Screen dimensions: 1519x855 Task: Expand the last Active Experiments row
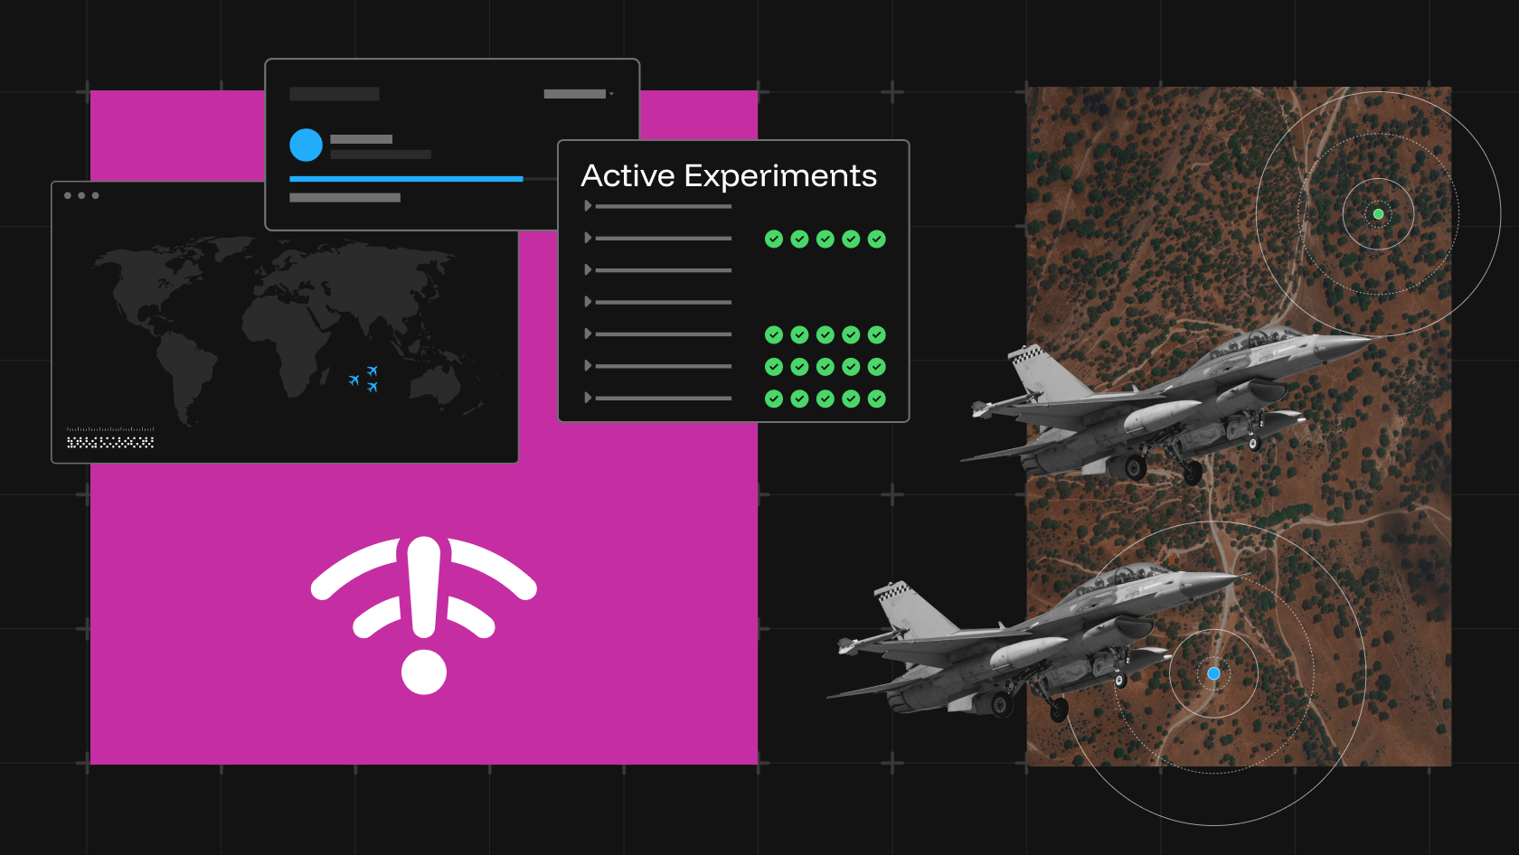(588, 398)
